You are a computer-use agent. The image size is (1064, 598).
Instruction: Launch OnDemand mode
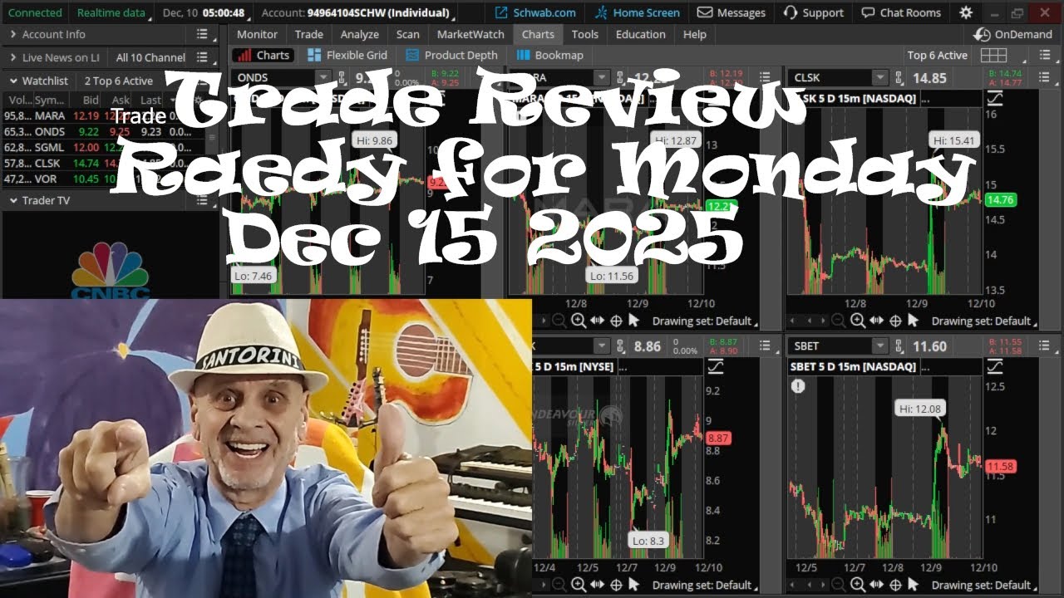(1015, 34)
